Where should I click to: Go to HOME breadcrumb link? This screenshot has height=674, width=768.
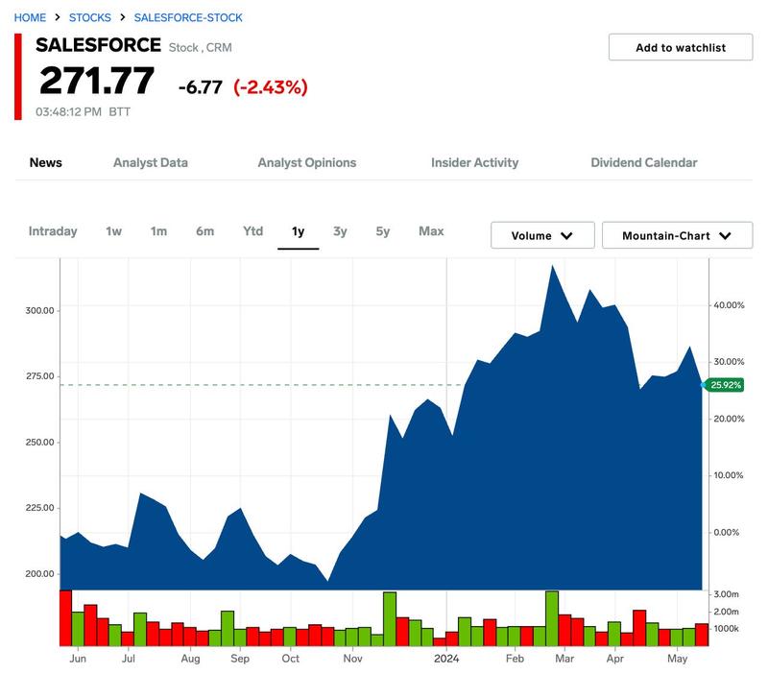point(30,17)
